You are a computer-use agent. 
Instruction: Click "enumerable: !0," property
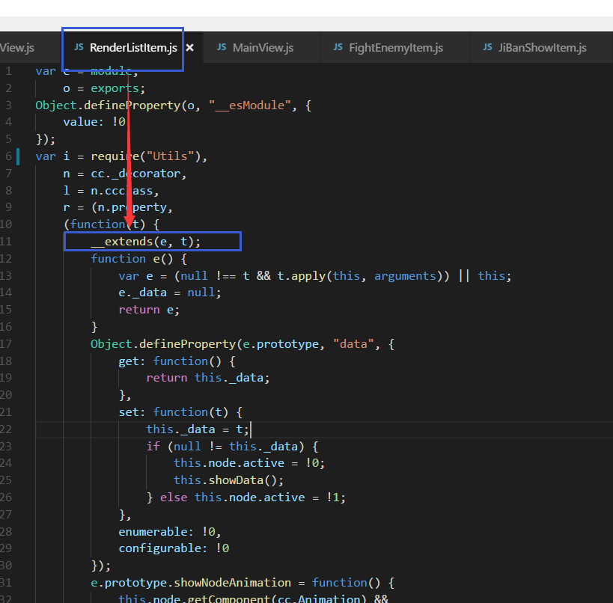pyautogui.click(x=170, y=531)
